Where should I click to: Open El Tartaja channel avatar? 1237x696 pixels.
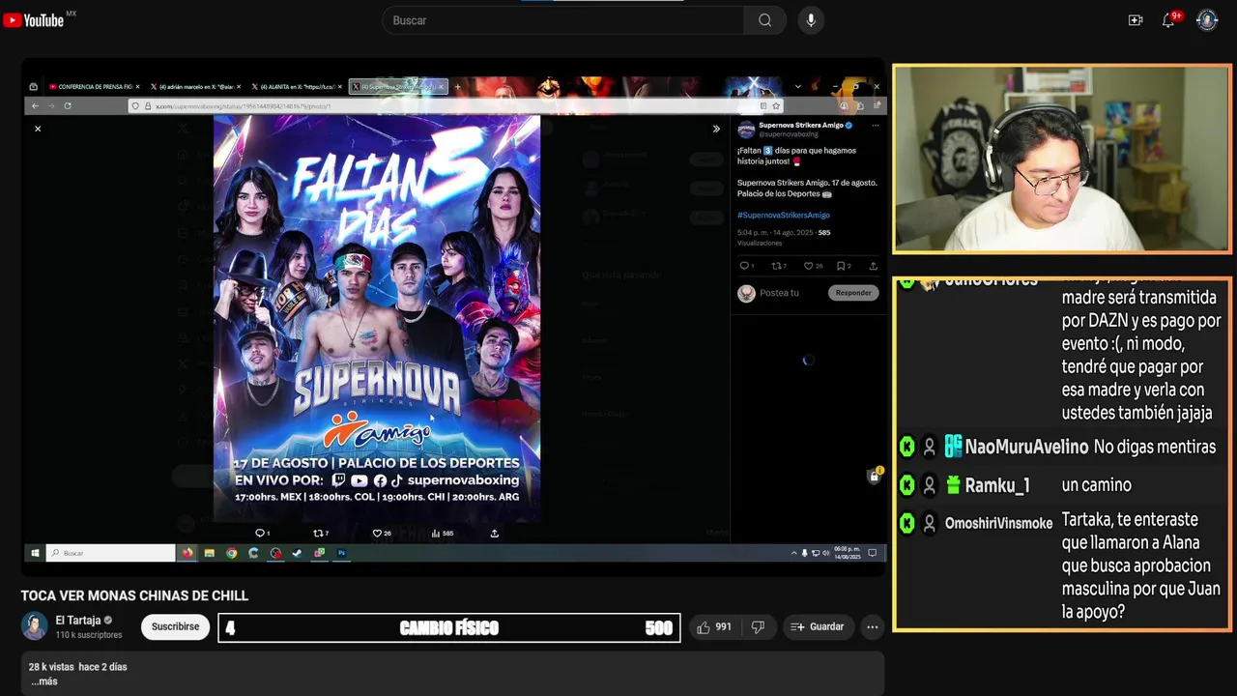coord(35,626)
